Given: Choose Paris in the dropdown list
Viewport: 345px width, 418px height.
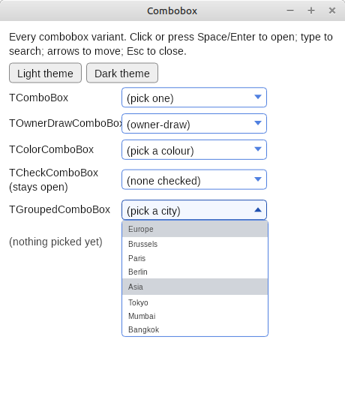Looking at the screenshot, I should coord(195,258).
